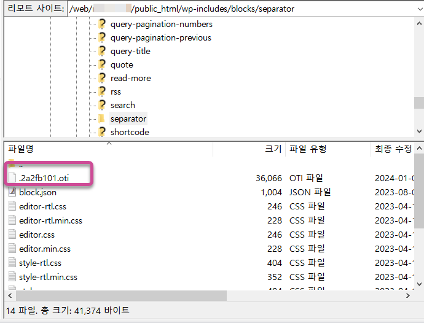Viewport: 424px width, 323px height.
Task: Select the rss tree folder
Action: [x=116, y=92]
